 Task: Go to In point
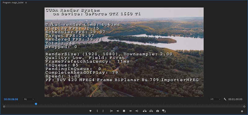click(x=111, y=111)
